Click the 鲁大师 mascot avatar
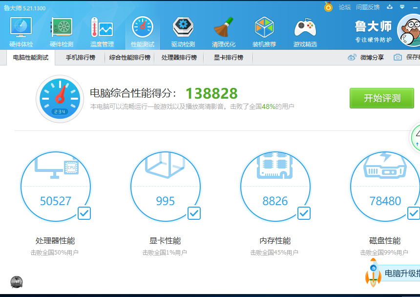 pyautogui.click(x=409, y=30)
